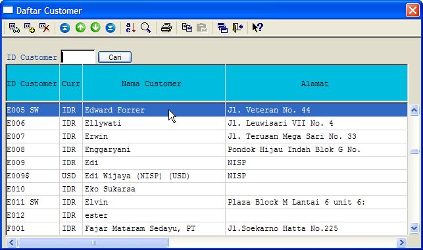Click address Jl. Terusan Mega Sari No. 33
423x250 pixels.
[x=316, y=136]
